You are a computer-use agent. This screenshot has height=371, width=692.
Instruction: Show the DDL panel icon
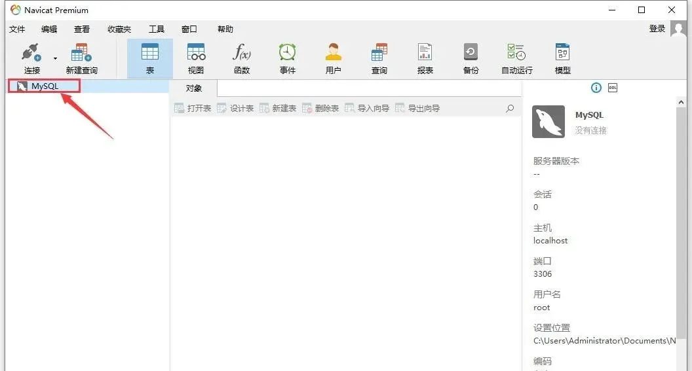pos(613,88)
